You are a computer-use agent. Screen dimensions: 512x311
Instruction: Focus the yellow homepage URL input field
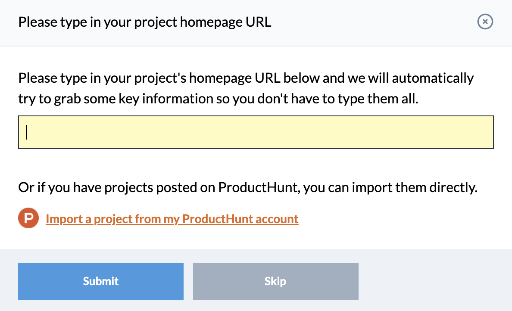(x=256, y=132)
